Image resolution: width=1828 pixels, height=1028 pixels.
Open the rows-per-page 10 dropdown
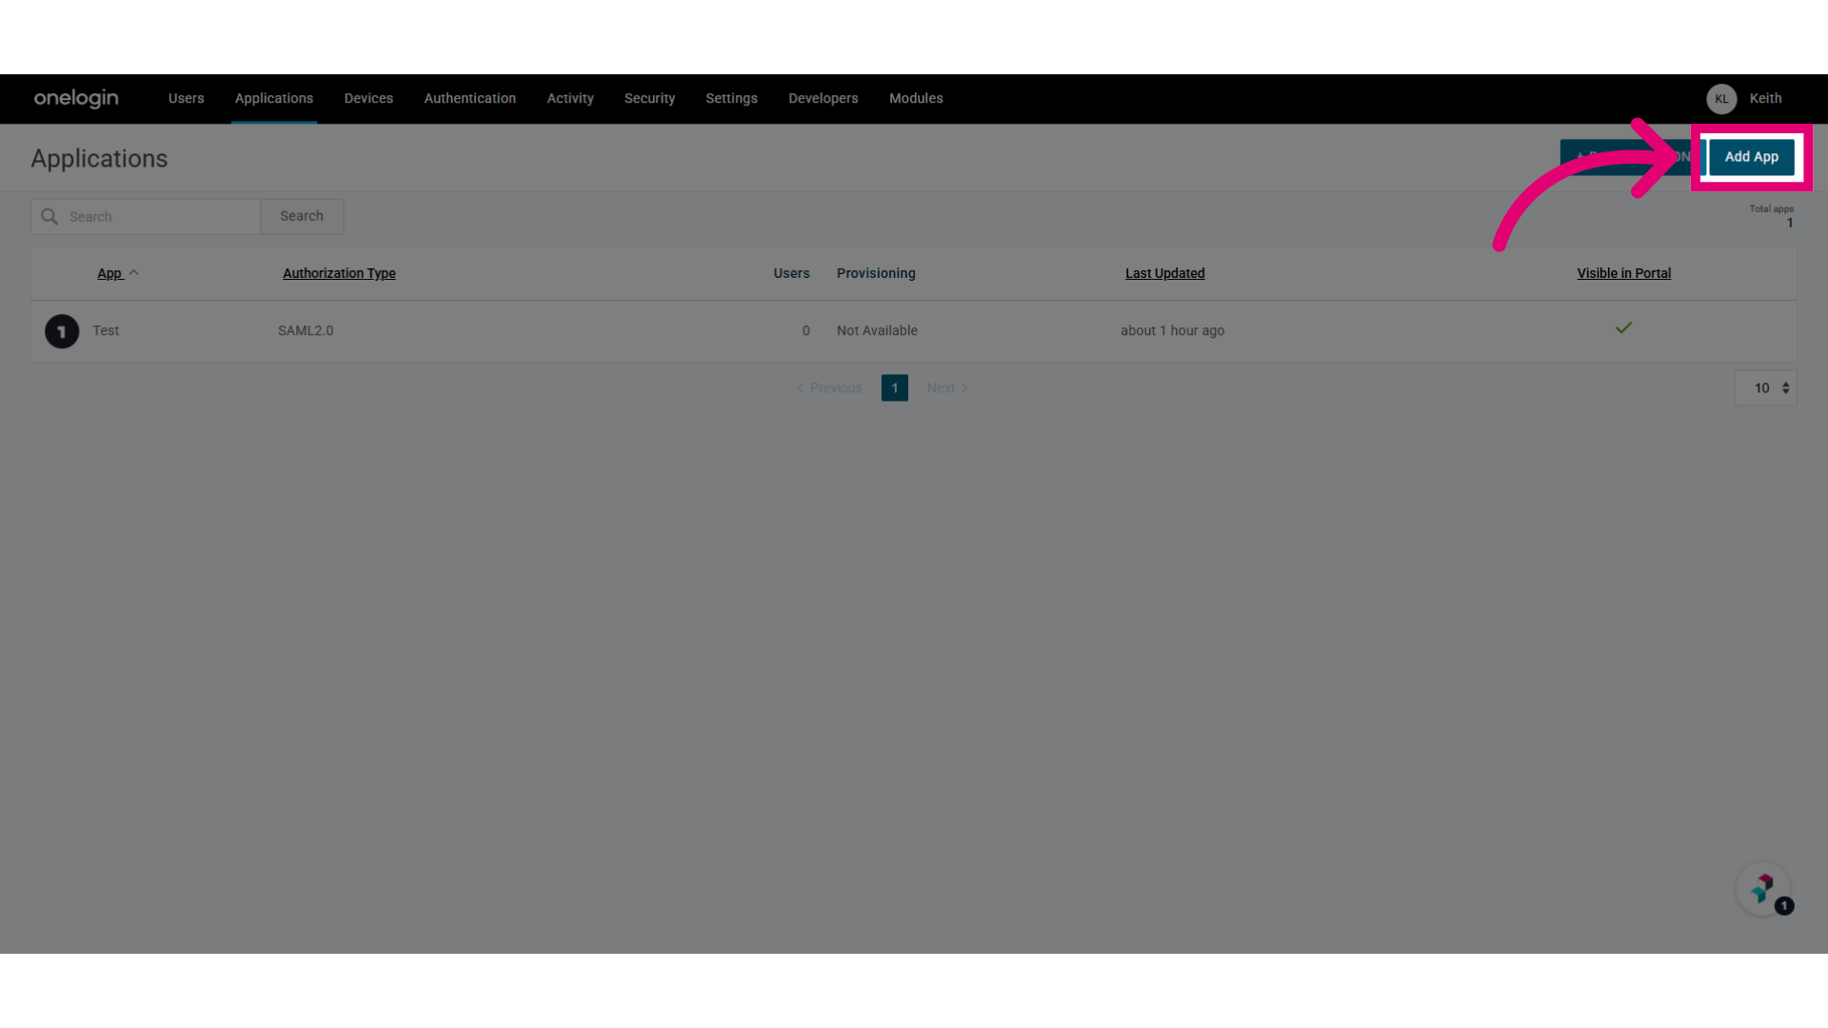1765,387
